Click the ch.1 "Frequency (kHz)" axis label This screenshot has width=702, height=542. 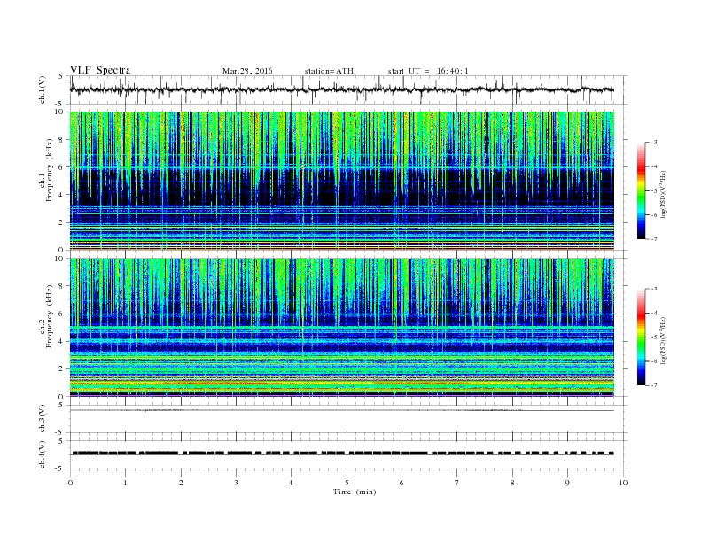point(50,170)
